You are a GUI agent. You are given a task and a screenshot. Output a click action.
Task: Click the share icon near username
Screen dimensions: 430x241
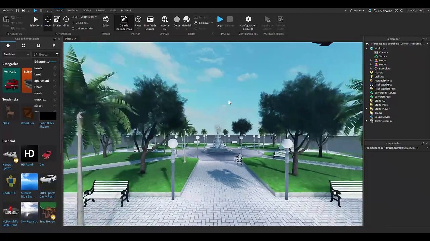[x=401, y=10]
